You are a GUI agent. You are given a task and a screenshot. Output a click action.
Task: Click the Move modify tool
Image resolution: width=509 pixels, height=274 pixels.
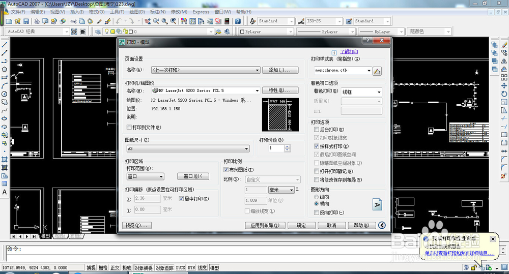click(504, 85)
